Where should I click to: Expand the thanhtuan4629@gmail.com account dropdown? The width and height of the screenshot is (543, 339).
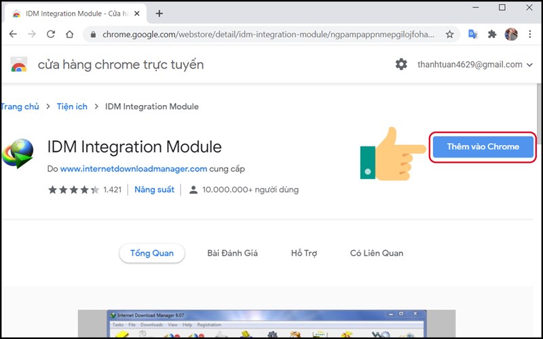(x=474, y=64)
